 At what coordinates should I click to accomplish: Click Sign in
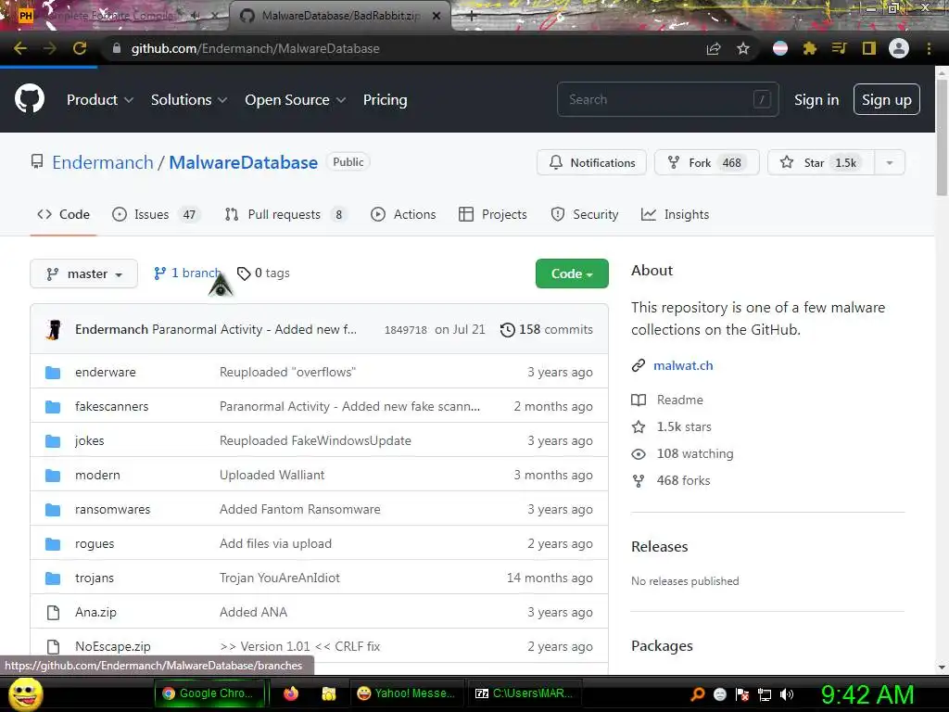pyautogui.click(x=816, y=100)
